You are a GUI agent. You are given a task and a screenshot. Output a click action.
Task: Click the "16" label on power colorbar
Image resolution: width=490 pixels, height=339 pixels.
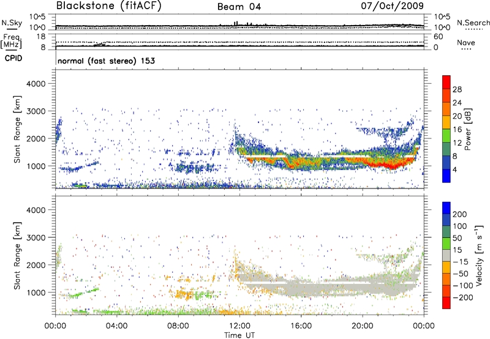457,130
